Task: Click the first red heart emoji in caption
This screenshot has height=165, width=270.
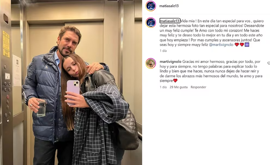Action: [x=237, y=45]
